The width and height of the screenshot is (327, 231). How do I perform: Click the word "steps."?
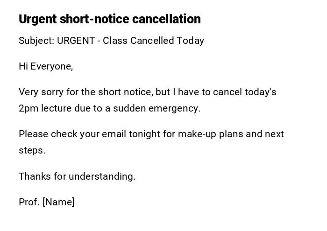click(x=32, y=150)
